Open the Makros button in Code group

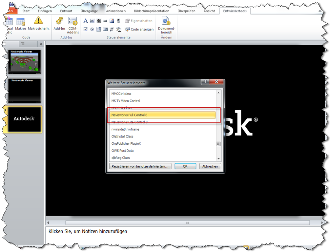click(x=21, y=24)
